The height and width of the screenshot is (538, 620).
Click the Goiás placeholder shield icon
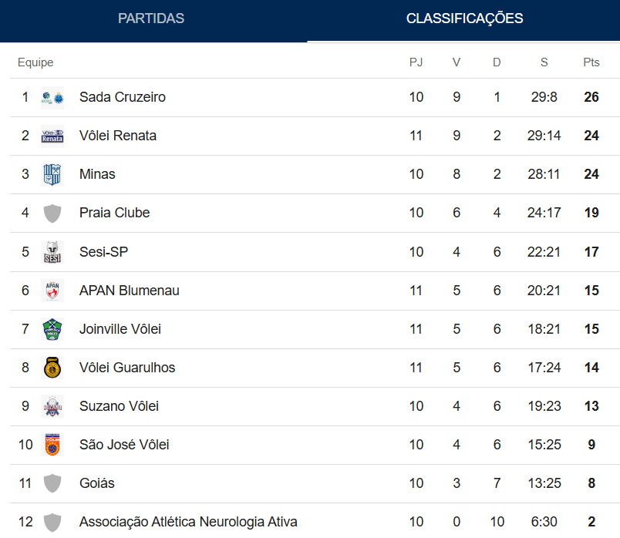(x=52, y=483)
